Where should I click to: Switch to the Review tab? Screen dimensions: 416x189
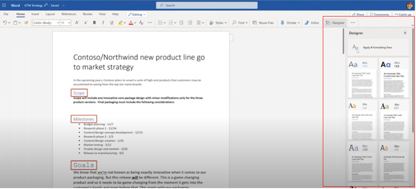coord(87,14)
